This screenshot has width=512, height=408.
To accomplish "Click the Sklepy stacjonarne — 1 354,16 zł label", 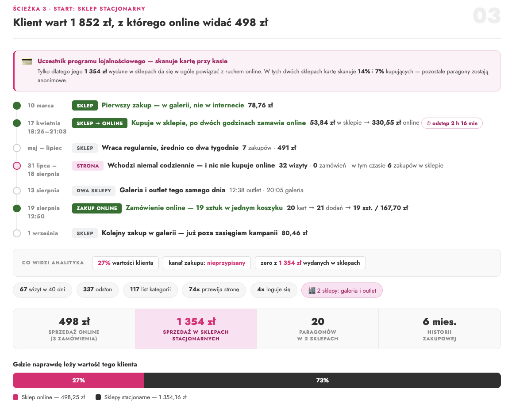I will [146, 397].
